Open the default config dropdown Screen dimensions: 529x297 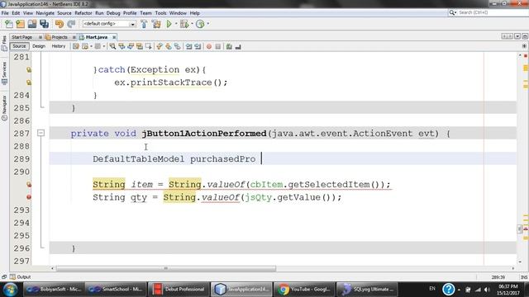click(x=108, y=24)
